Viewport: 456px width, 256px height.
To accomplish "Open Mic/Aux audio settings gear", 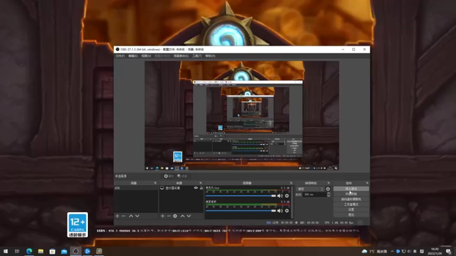I will pyautogui.click(x=287, y=196).
